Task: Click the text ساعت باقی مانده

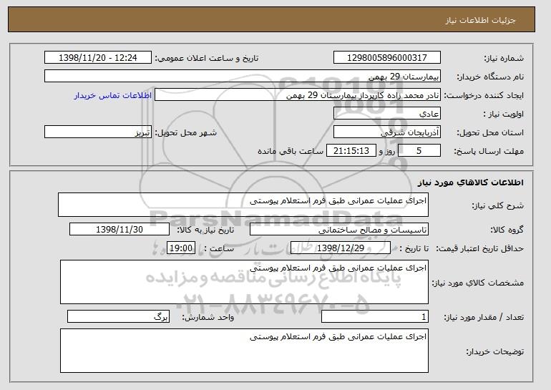Action: (x=291, y=151)
